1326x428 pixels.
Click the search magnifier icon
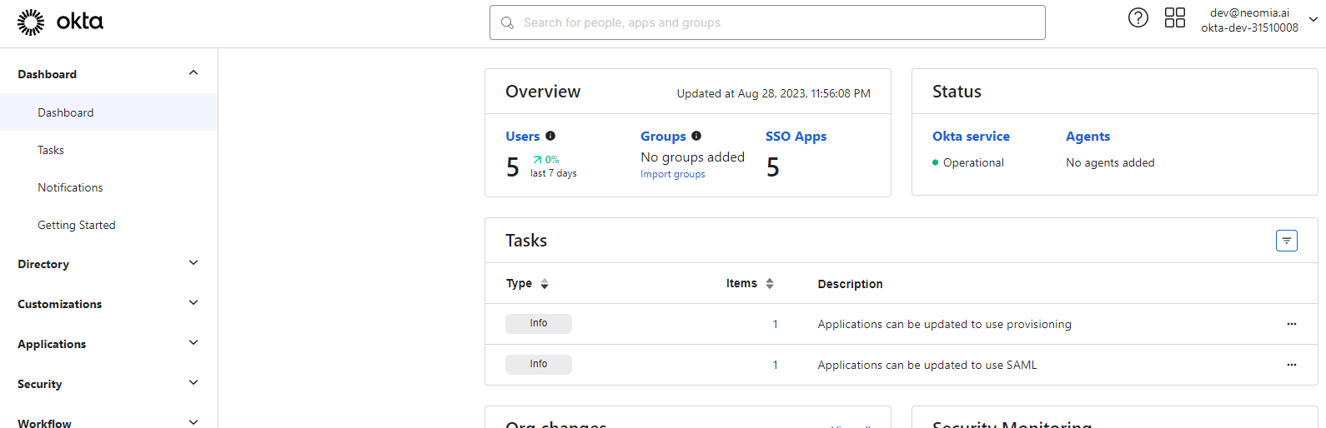tap(507, 22)
